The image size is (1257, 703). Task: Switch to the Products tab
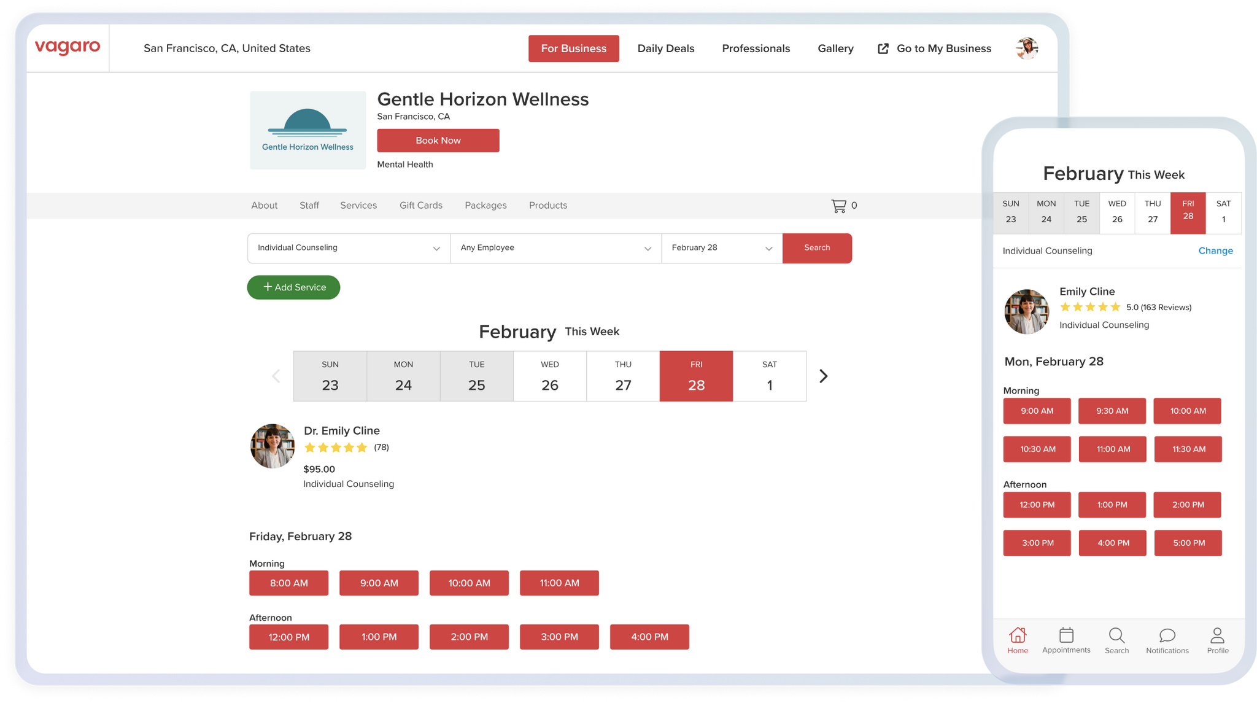coord(548,206)
